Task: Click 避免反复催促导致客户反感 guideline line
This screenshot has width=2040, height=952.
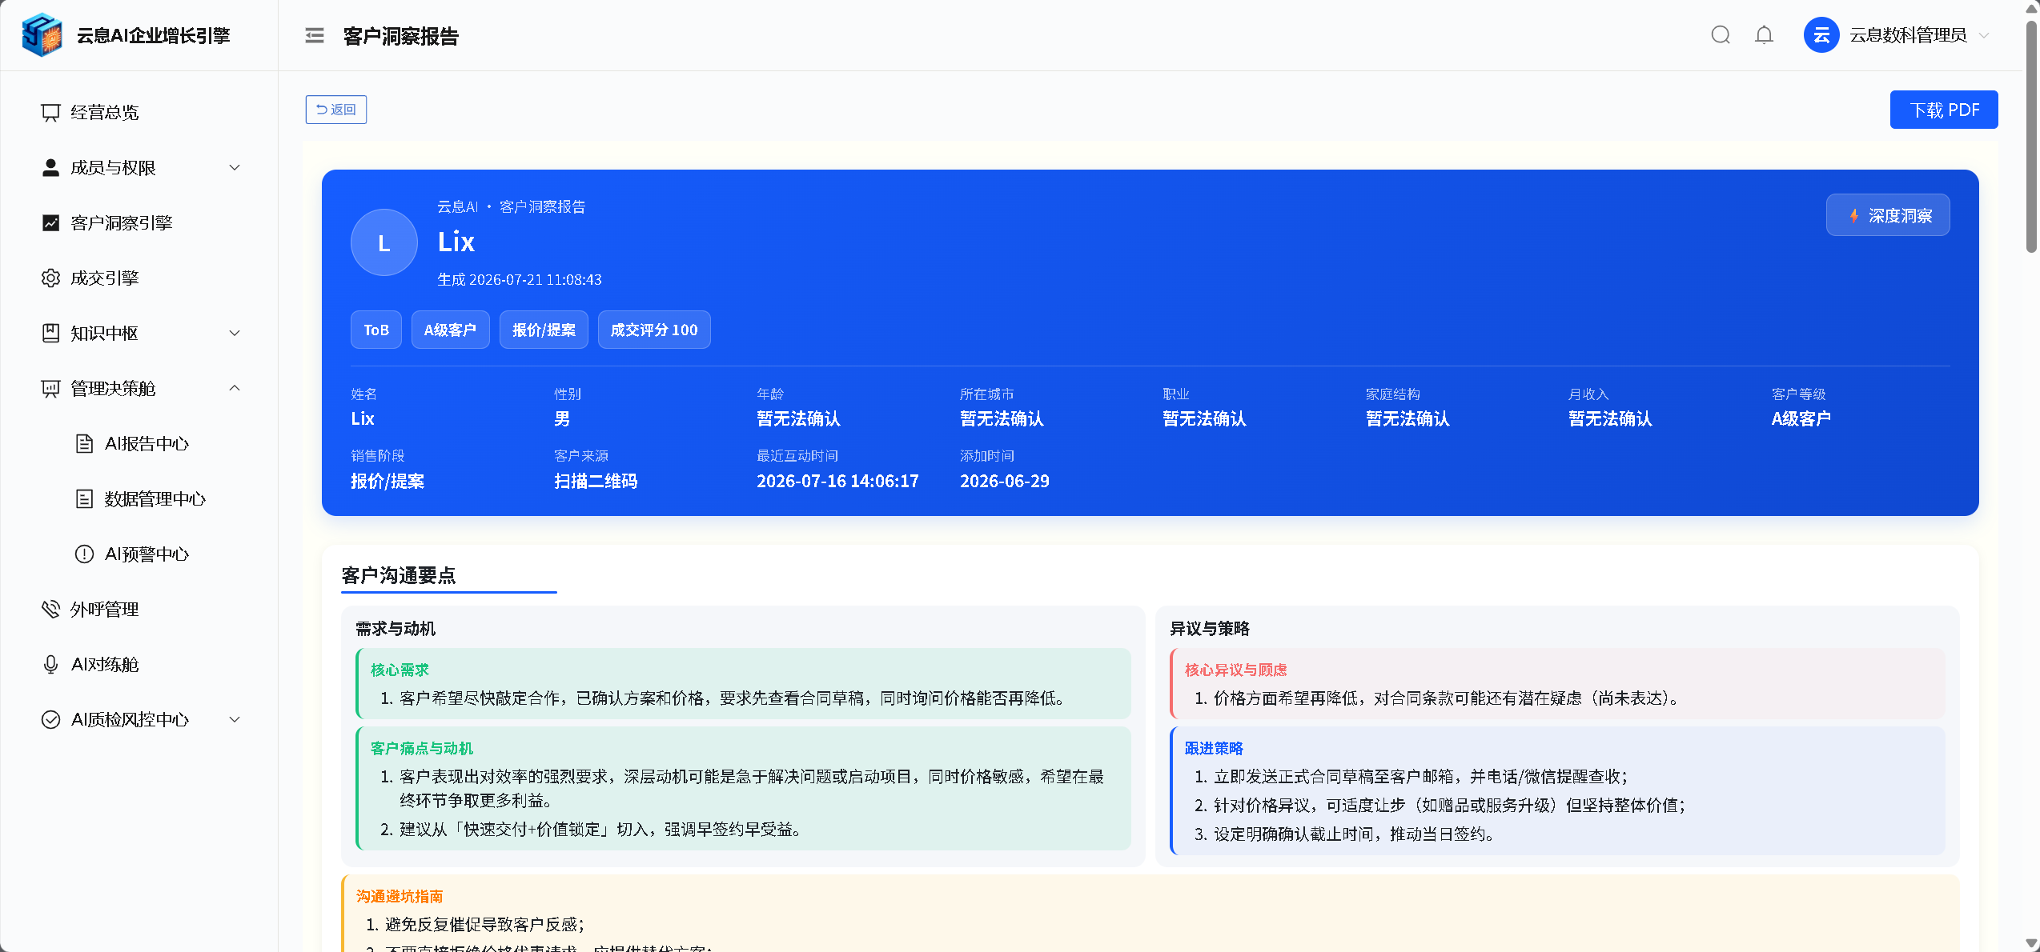Action: tap(484, 924)
